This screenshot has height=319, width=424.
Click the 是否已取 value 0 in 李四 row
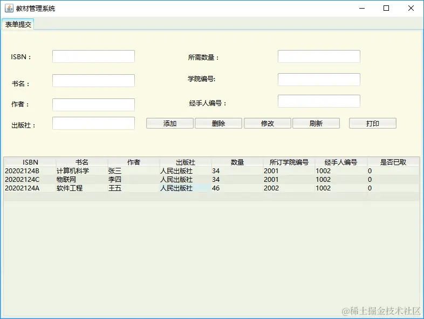[393, 180]
